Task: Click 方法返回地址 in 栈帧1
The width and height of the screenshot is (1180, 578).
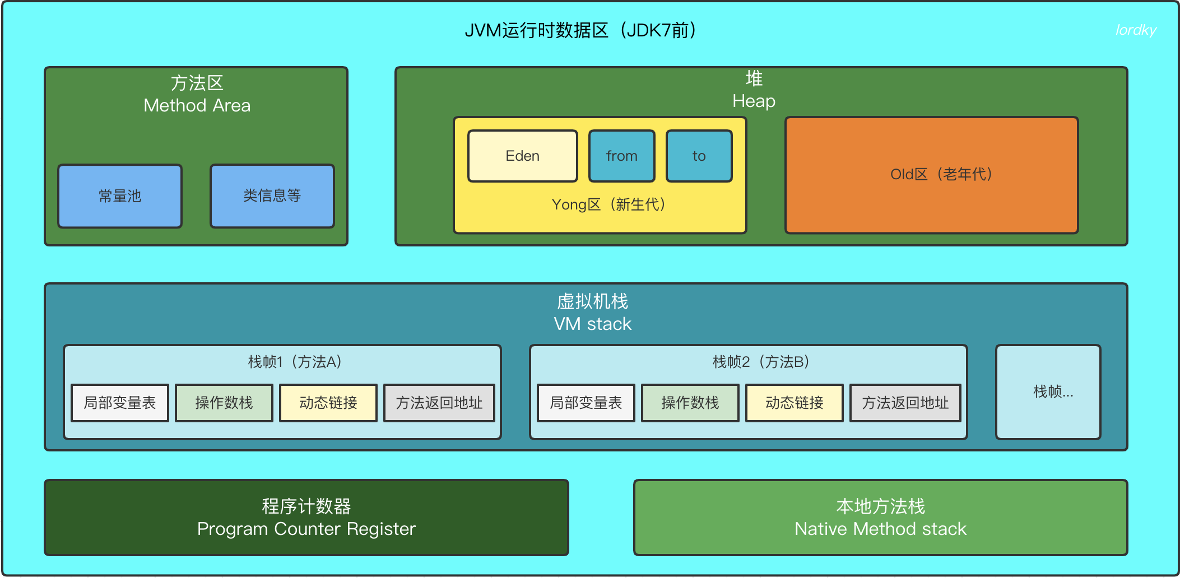Action: point(439,403)
